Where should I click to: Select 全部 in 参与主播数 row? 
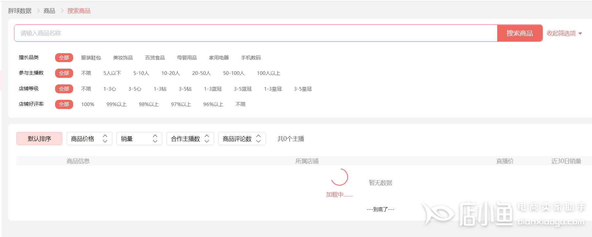tap(64, 73)
